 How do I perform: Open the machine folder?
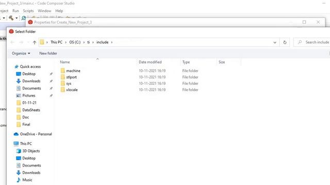tap(73, 71)
